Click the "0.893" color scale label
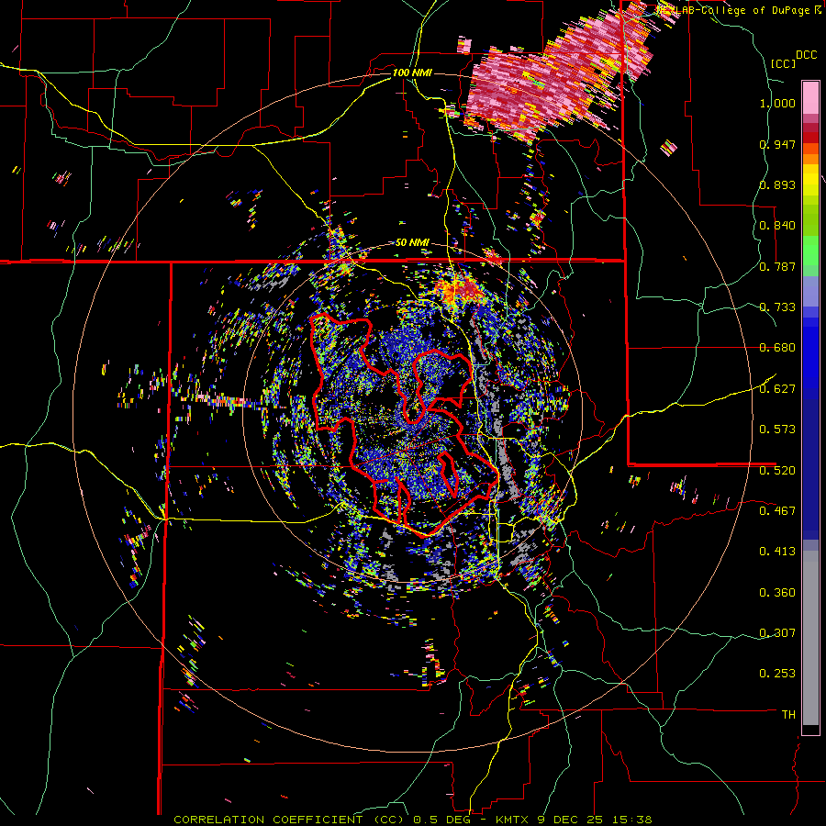826x826 pixels. tap(777, 184)
